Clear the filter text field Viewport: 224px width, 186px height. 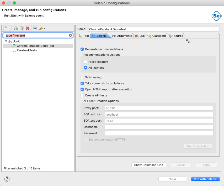[71, 35]
